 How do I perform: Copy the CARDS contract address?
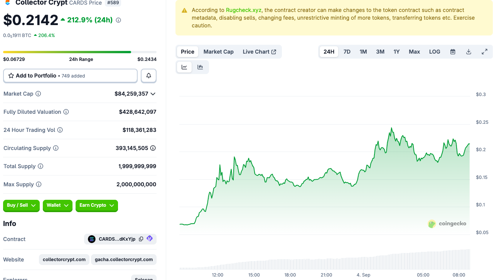coord(141,239)
